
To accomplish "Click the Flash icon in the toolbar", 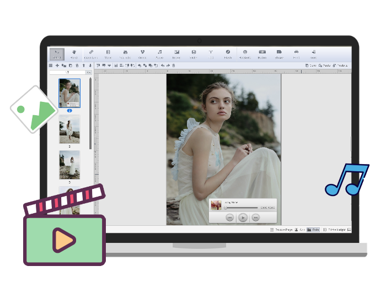I will tap(228, 53).
